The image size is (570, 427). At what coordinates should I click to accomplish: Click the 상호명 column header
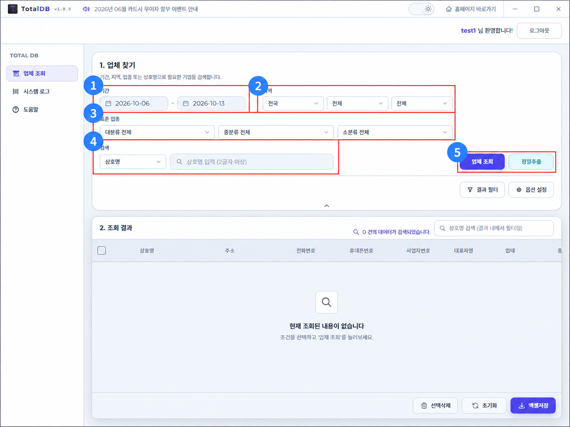click(147, 250)
